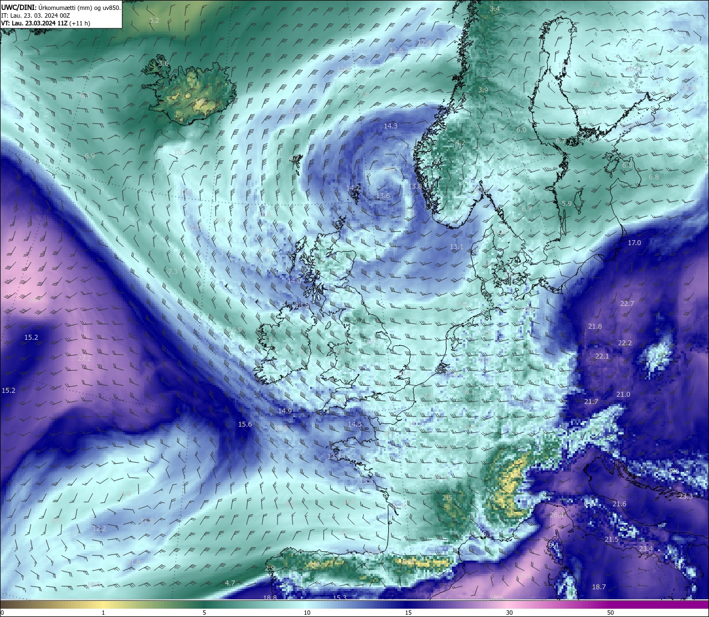Image resolution: width=709 pixels, height=617 pixels.
Task: Click the map value '22.7'
Action: point(627,304)
